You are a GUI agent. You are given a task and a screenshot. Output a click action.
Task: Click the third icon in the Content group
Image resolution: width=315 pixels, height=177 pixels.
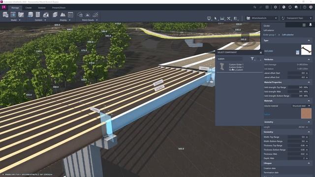point(46,15)
